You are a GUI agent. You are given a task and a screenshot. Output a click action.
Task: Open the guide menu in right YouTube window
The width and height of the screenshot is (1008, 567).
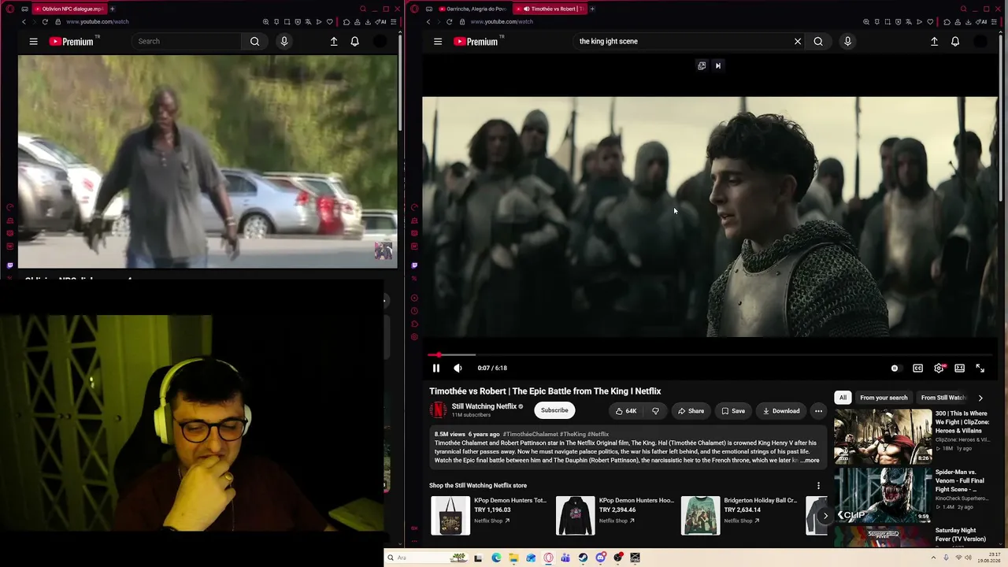[x=438, y=41]
